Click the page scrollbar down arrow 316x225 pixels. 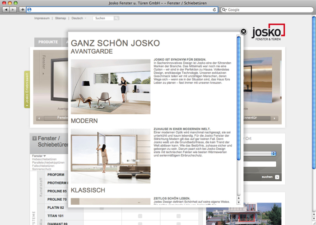tap(314, 219)
